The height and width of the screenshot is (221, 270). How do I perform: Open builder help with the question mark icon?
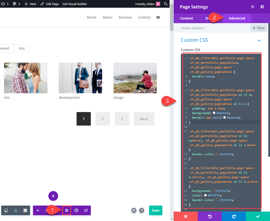click(141, 210)
